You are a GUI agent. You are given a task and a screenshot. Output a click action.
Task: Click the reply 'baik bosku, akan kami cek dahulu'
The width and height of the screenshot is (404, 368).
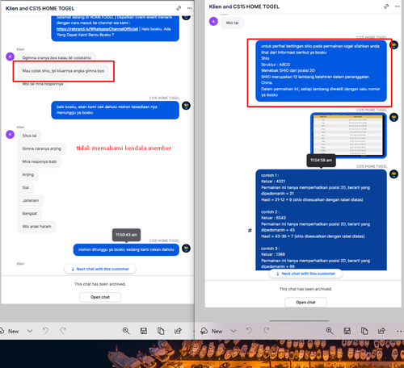(115, 110)
